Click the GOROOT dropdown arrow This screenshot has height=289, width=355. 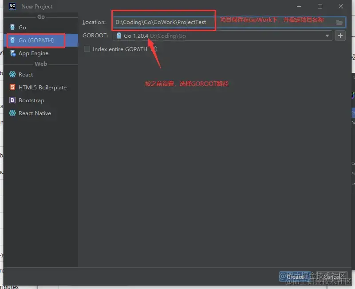click(327, 36)
